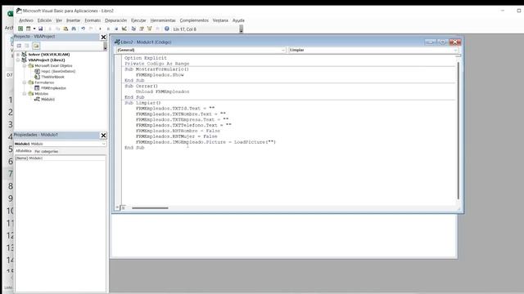The width and height of the screenshot is (524, 294).
Task: Open the Ayuda menu
Action: click(238, 20)
